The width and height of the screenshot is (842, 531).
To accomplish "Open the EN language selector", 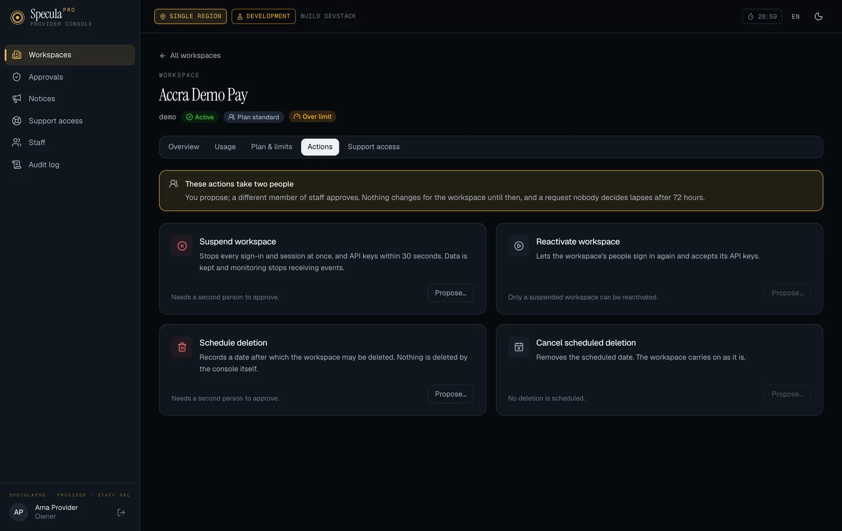I will [x=796, y=16].
